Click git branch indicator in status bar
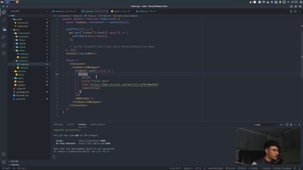 coord(6,168)
